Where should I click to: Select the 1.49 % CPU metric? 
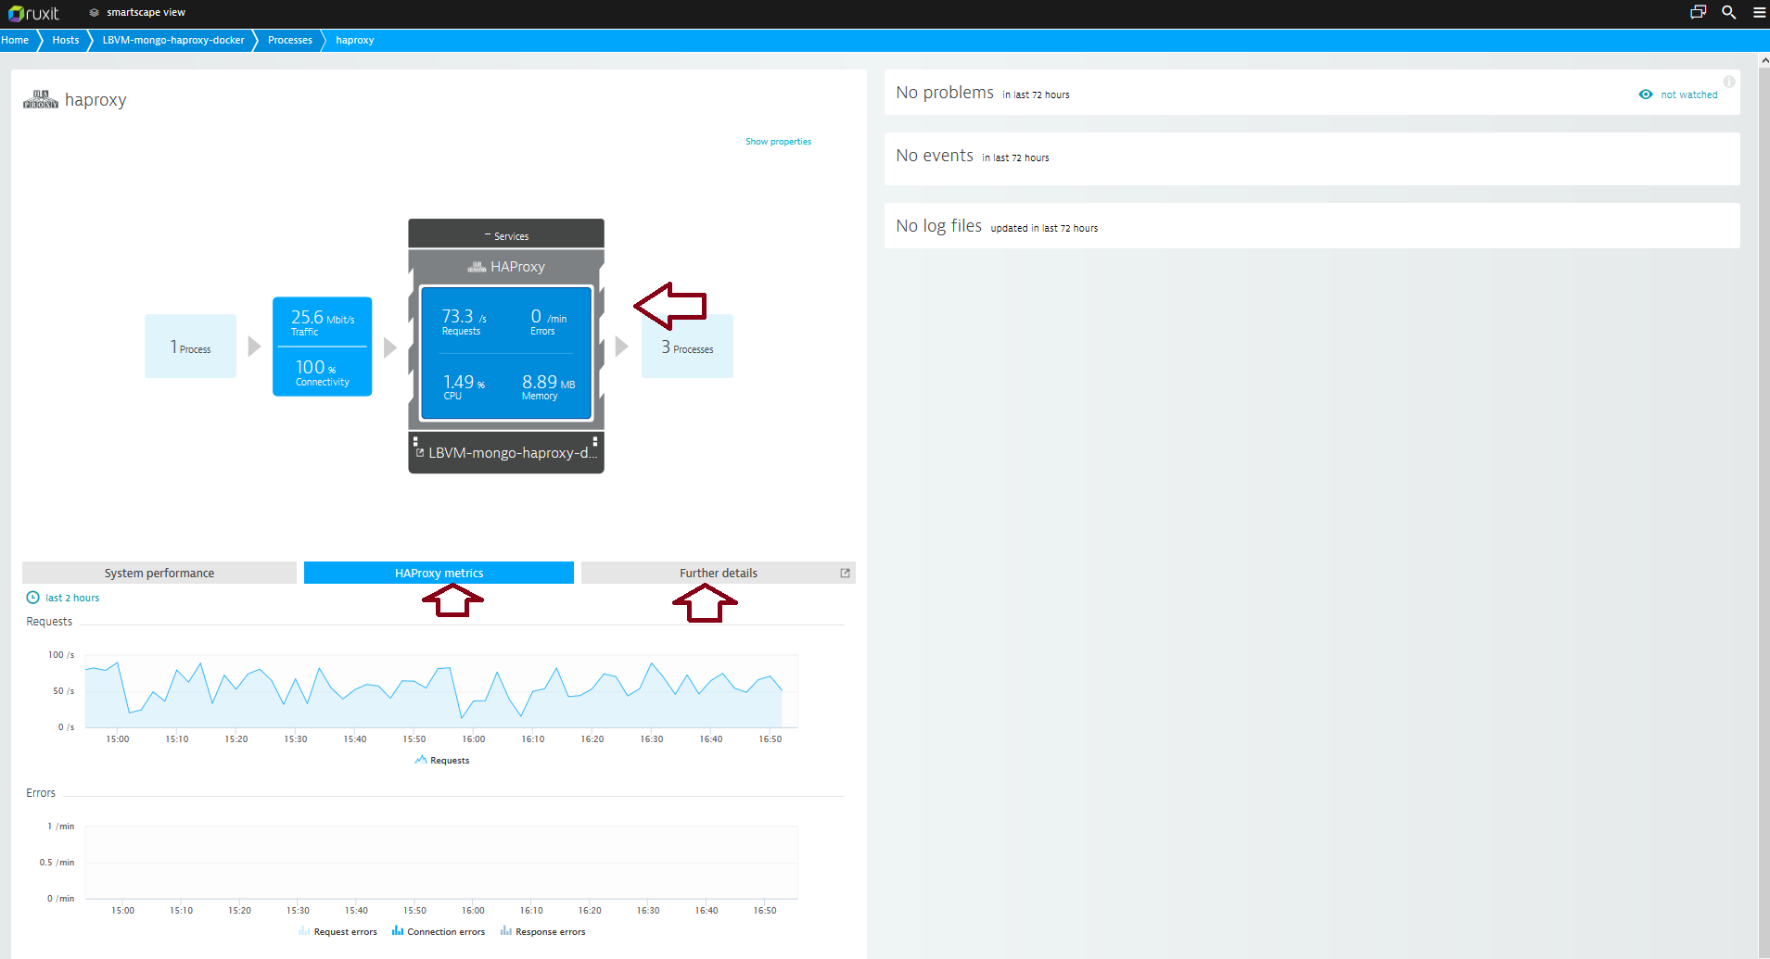[x=464, y=386]
